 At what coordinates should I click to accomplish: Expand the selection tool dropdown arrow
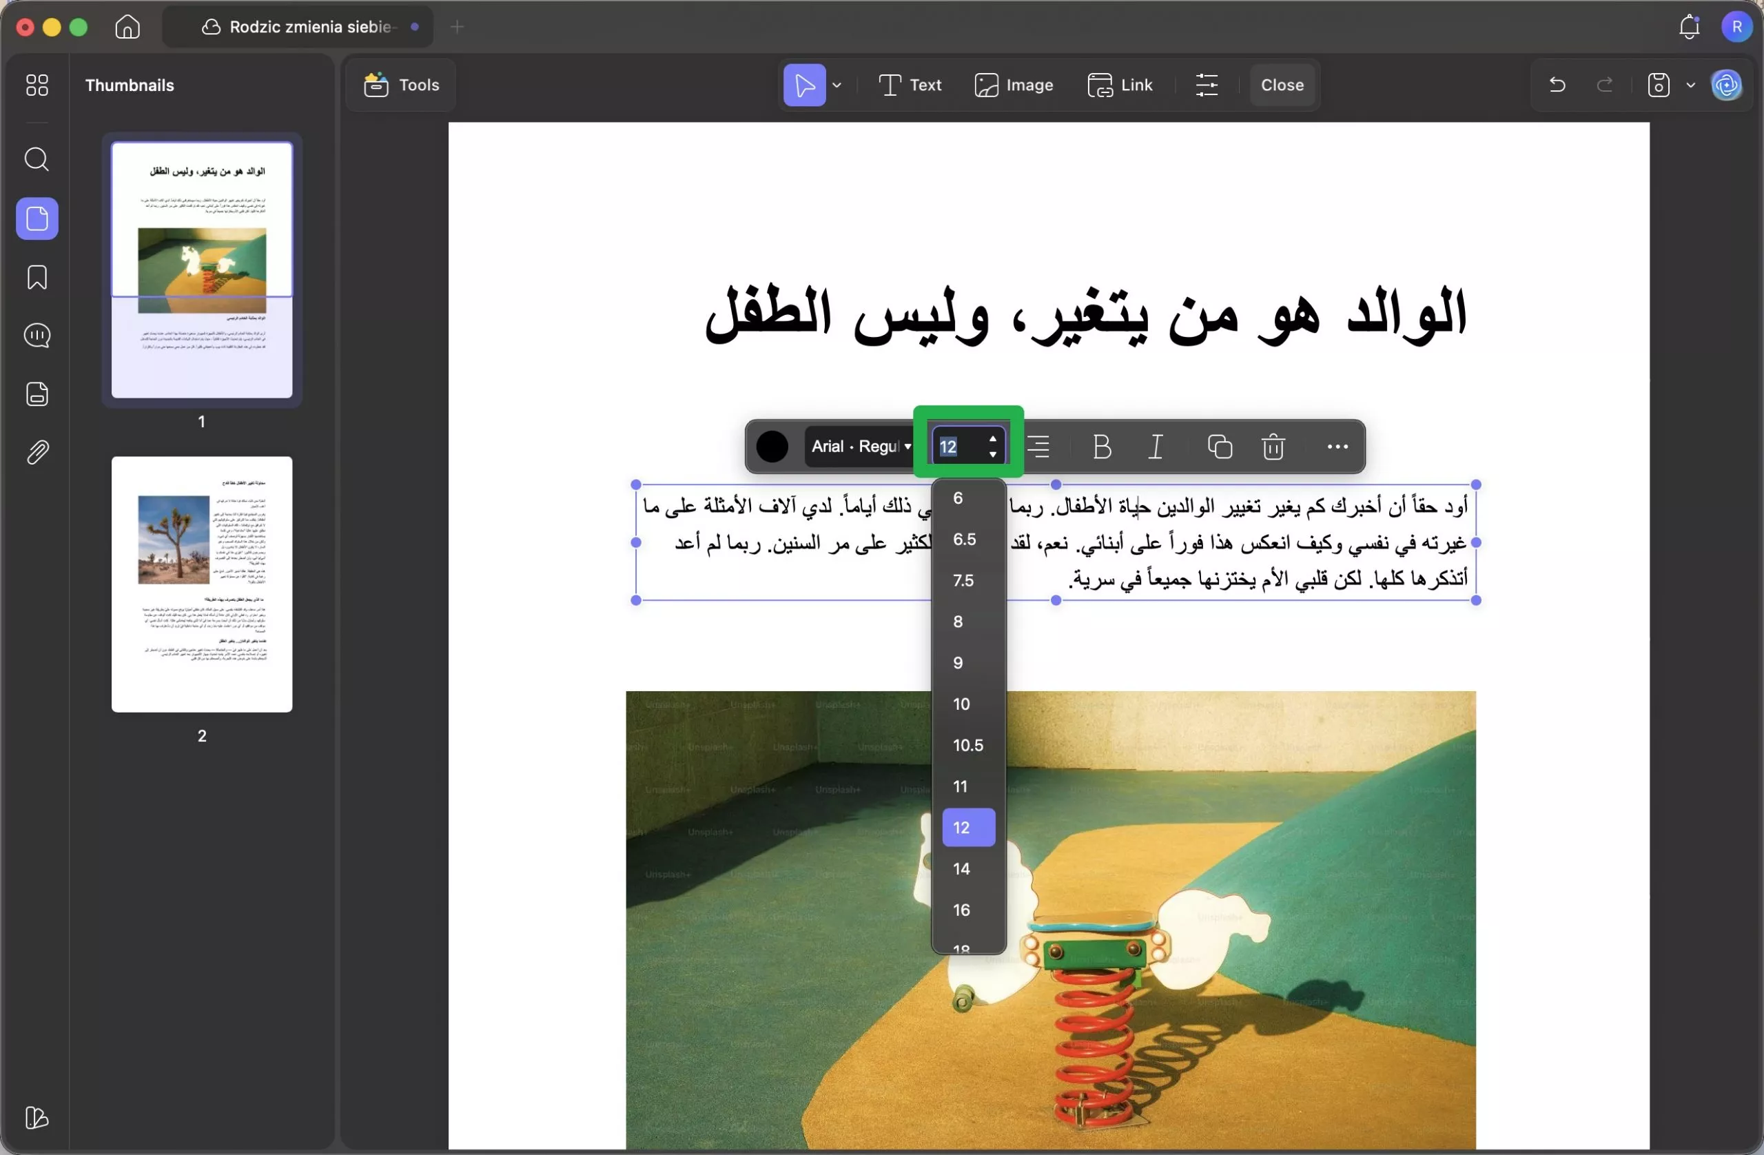tap(837, 85)
